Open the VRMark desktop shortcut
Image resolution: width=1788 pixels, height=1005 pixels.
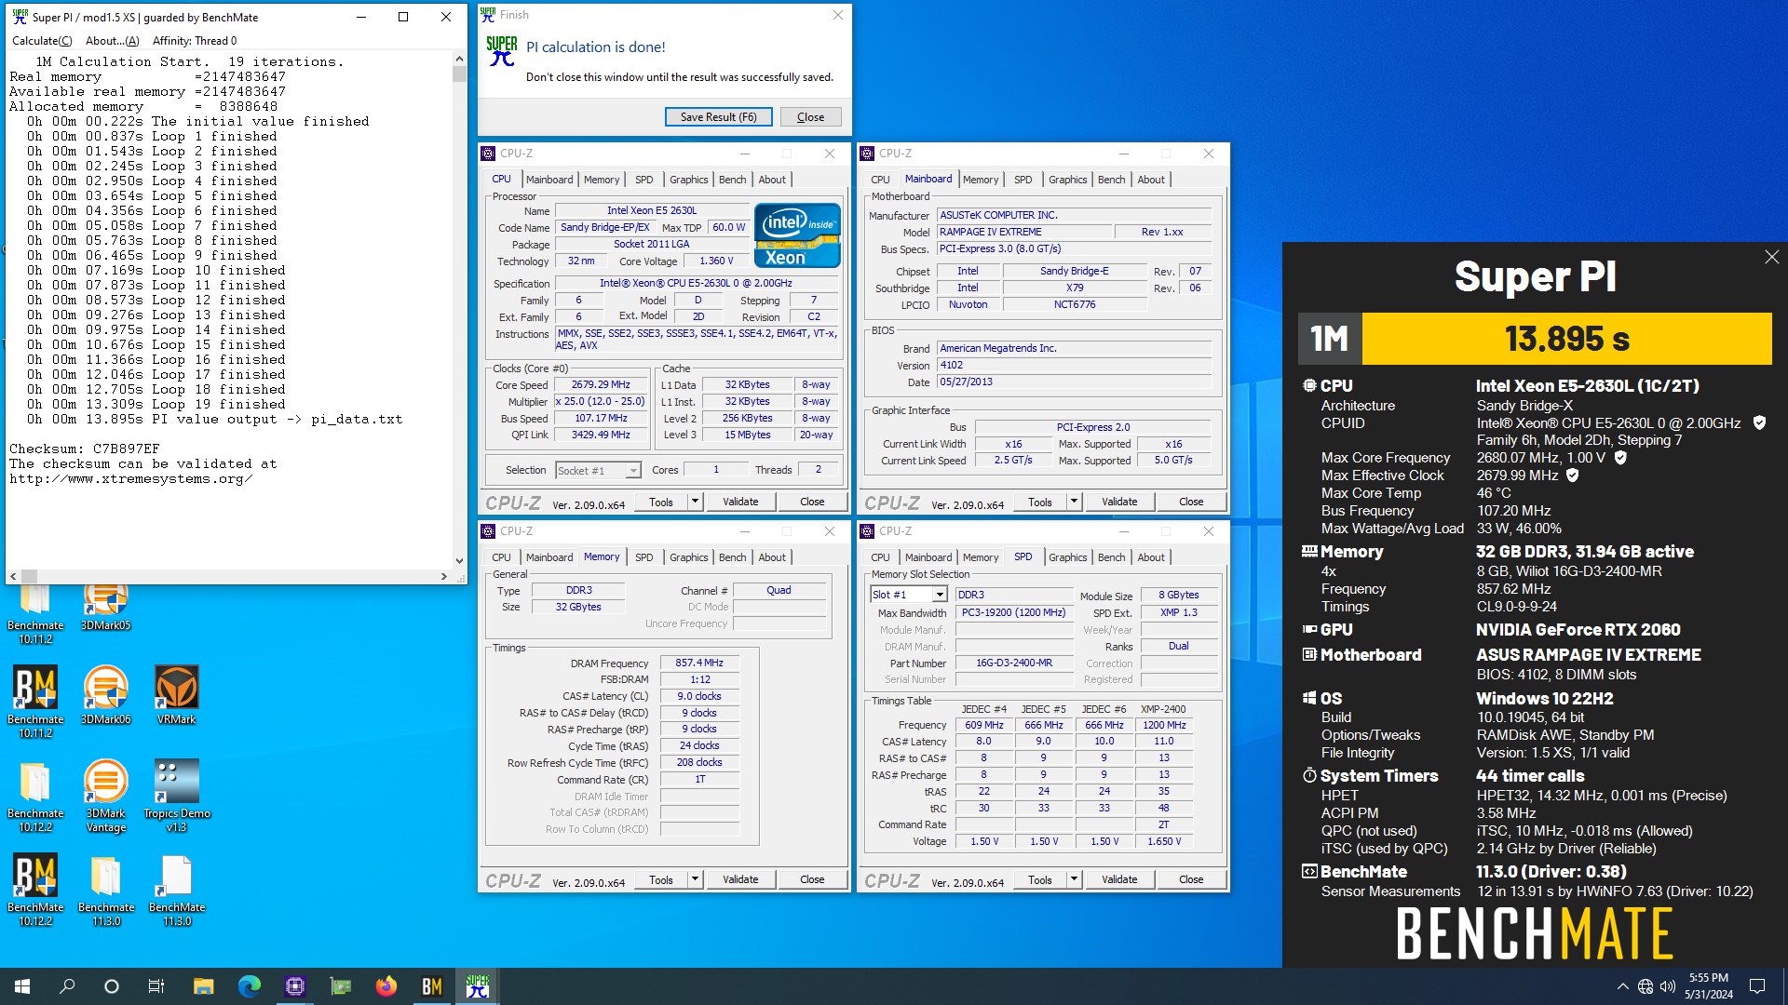coord(176,695)
